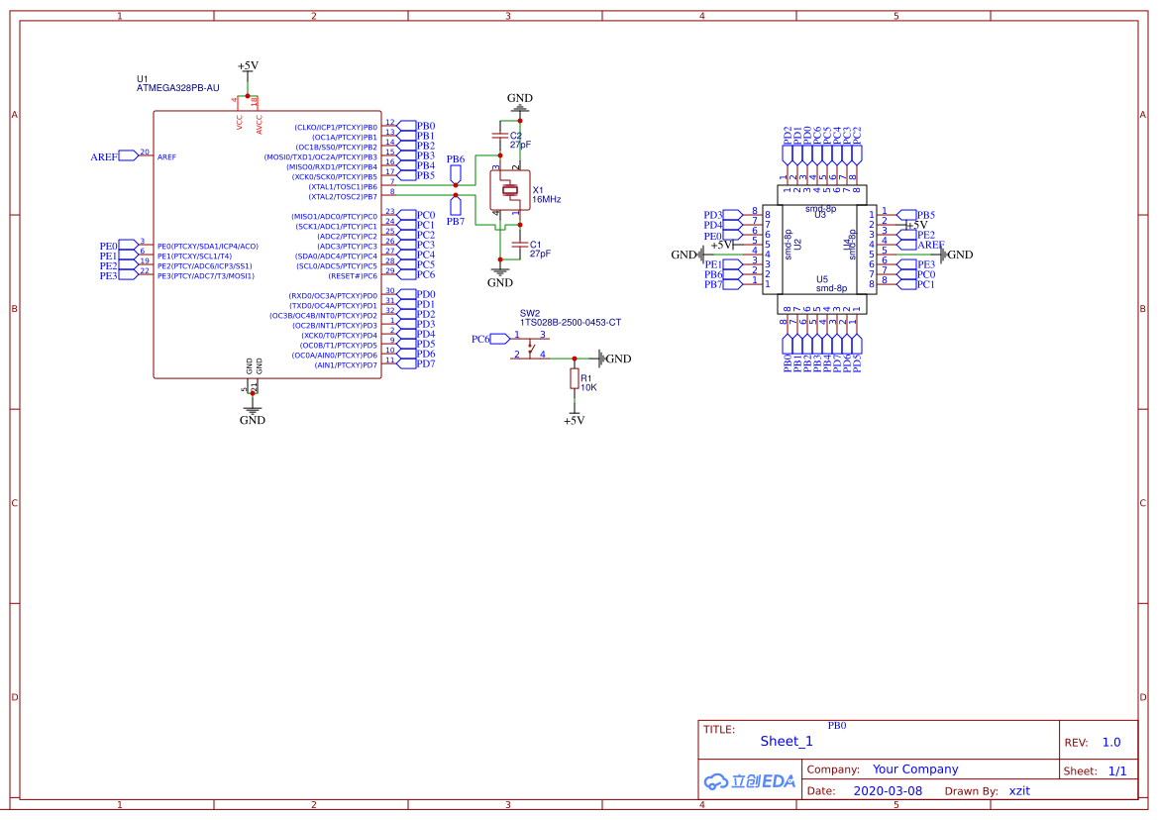Click the U2 designator on left connector

pos(797,244)
